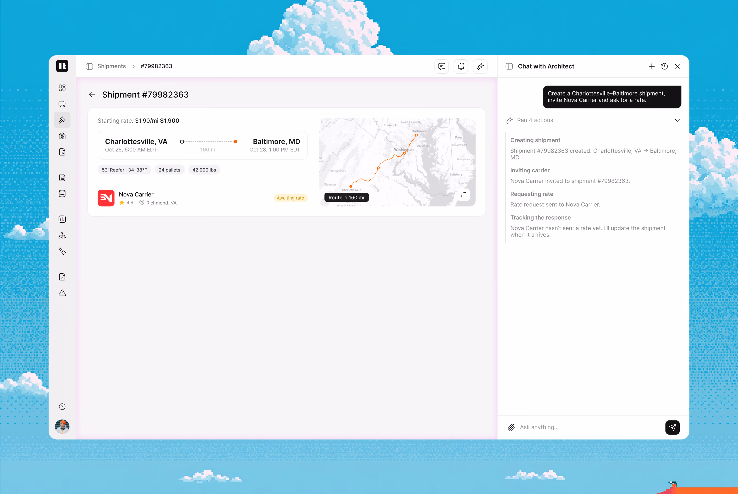This screenshot has height=494, width=738.
Task: Send the message with the paper plane button
Action: tap(672, 428)
